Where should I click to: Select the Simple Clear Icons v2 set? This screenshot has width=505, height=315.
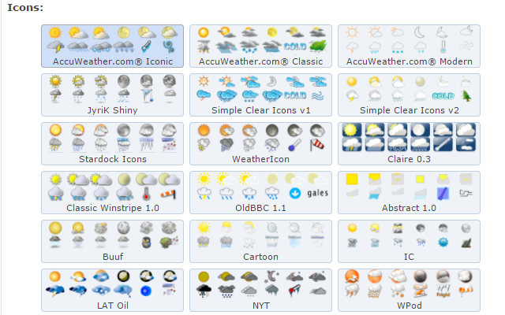click(x=409, y=94)
